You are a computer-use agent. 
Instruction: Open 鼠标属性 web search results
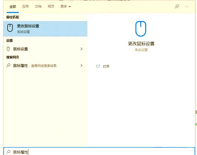(21, 66)
